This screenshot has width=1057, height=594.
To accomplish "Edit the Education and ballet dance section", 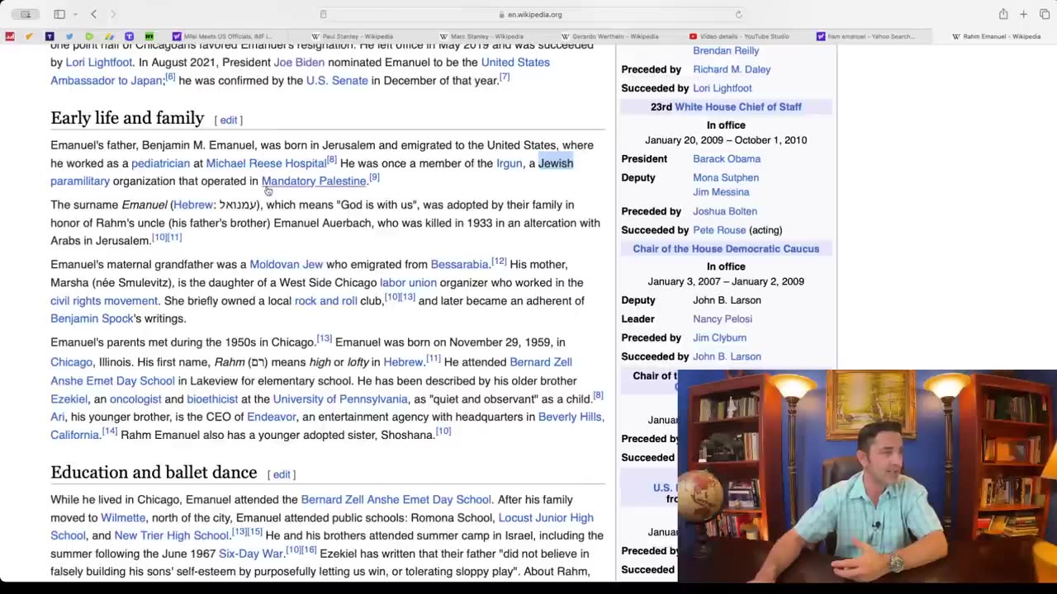I will point(282,474).
